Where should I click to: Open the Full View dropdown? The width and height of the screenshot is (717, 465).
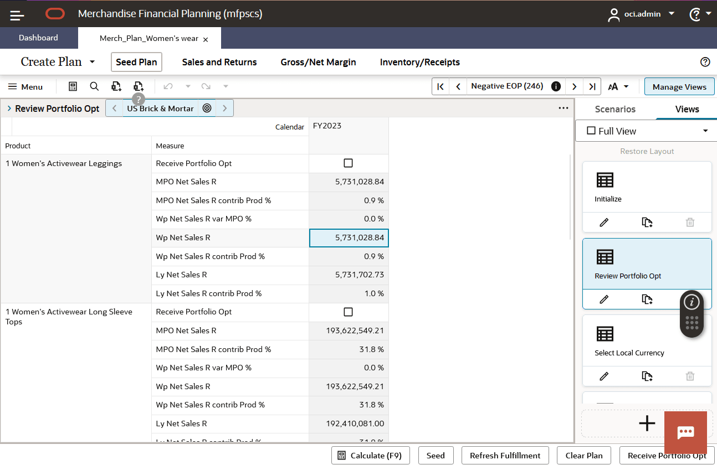point(705,131)
